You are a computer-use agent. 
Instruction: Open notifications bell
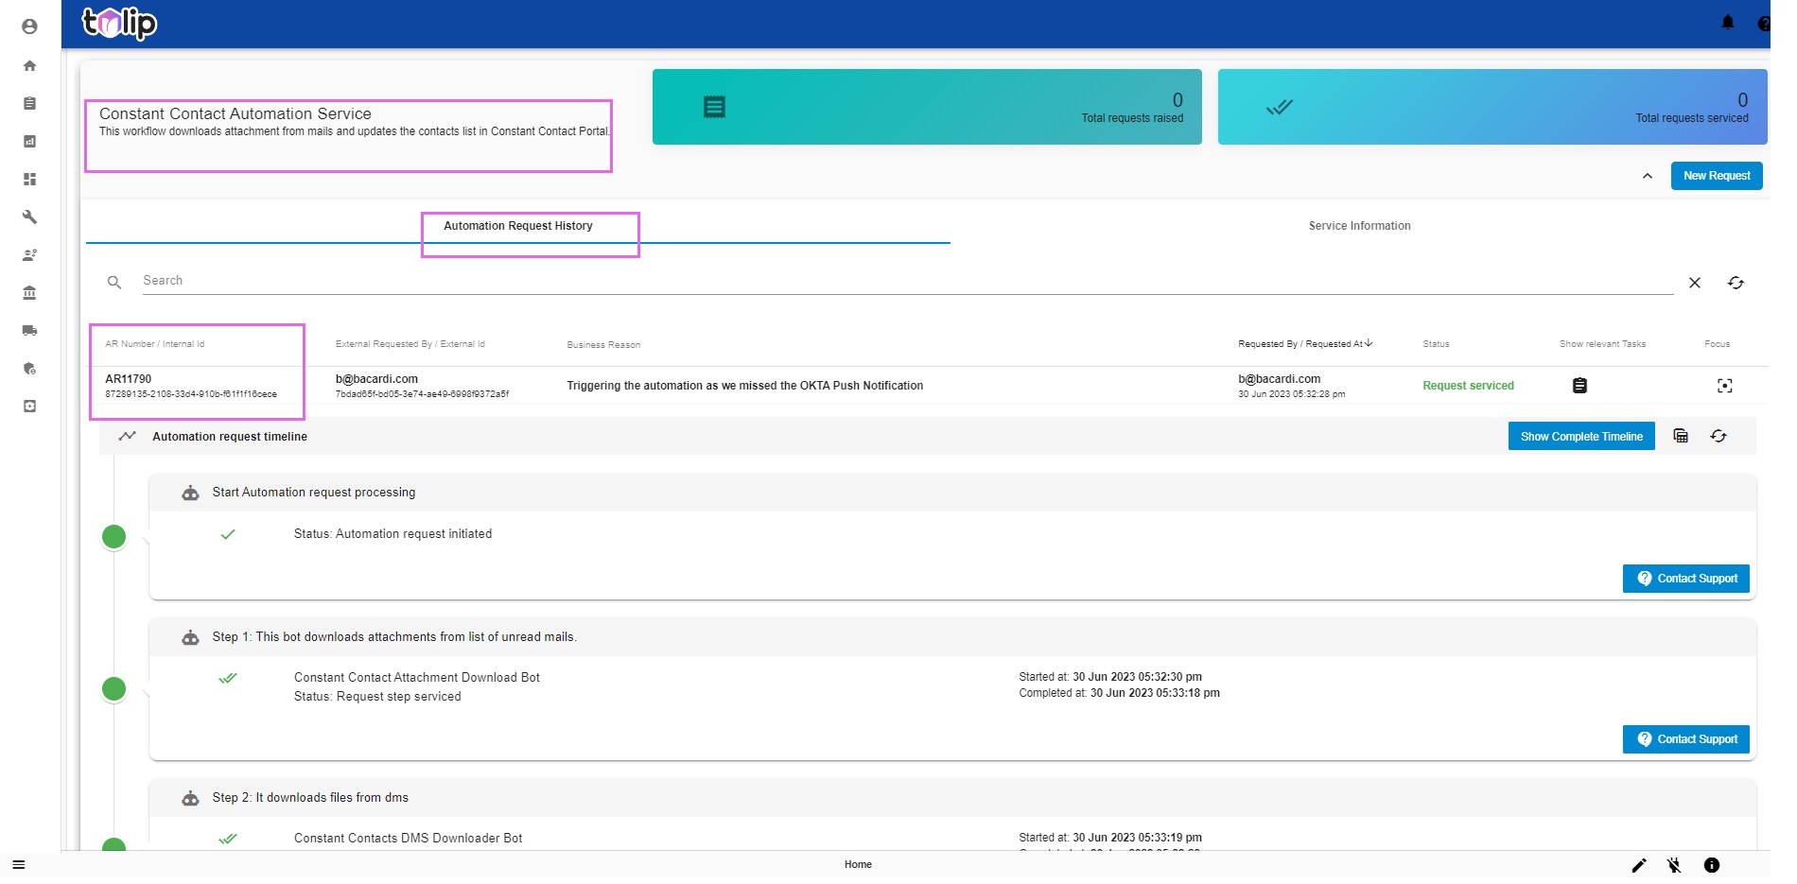[1728, 22]
